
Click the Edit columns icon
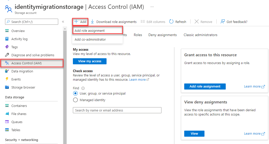142,21
